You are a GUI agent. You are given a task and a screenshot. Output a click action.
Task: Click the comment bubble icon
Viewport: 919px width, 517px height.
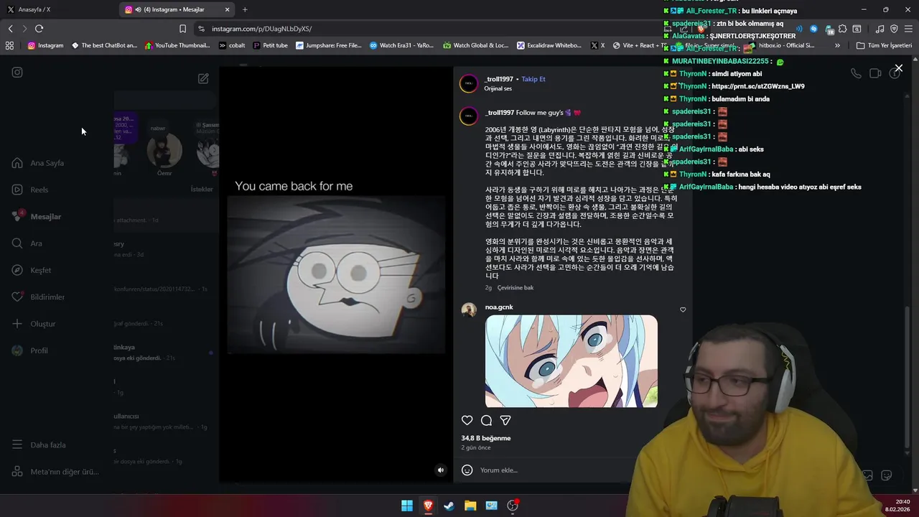pos(486,420)
